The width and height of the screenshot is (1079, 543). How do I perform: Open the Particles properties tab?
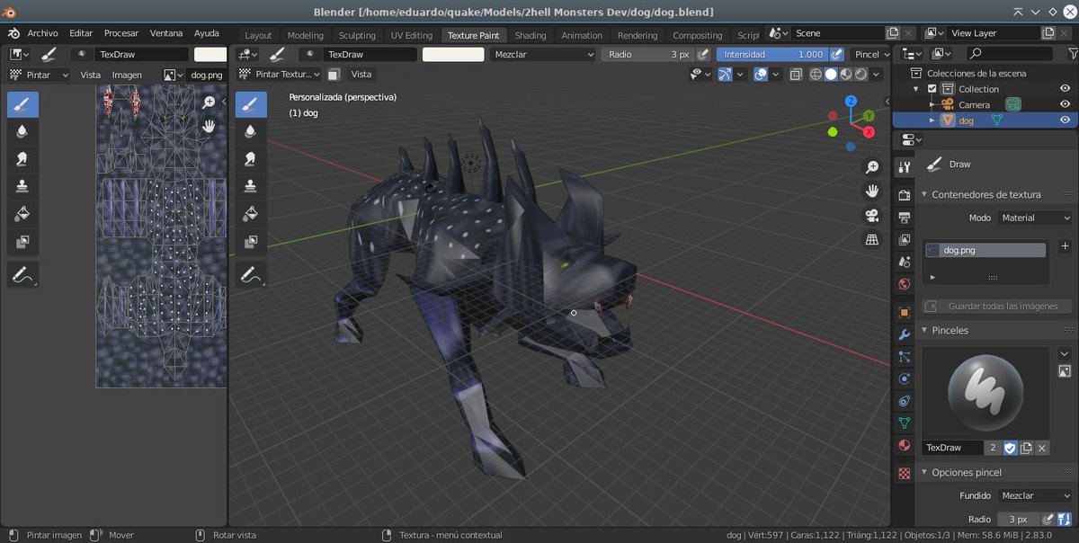pyautogui.click(x=903, y=356)
